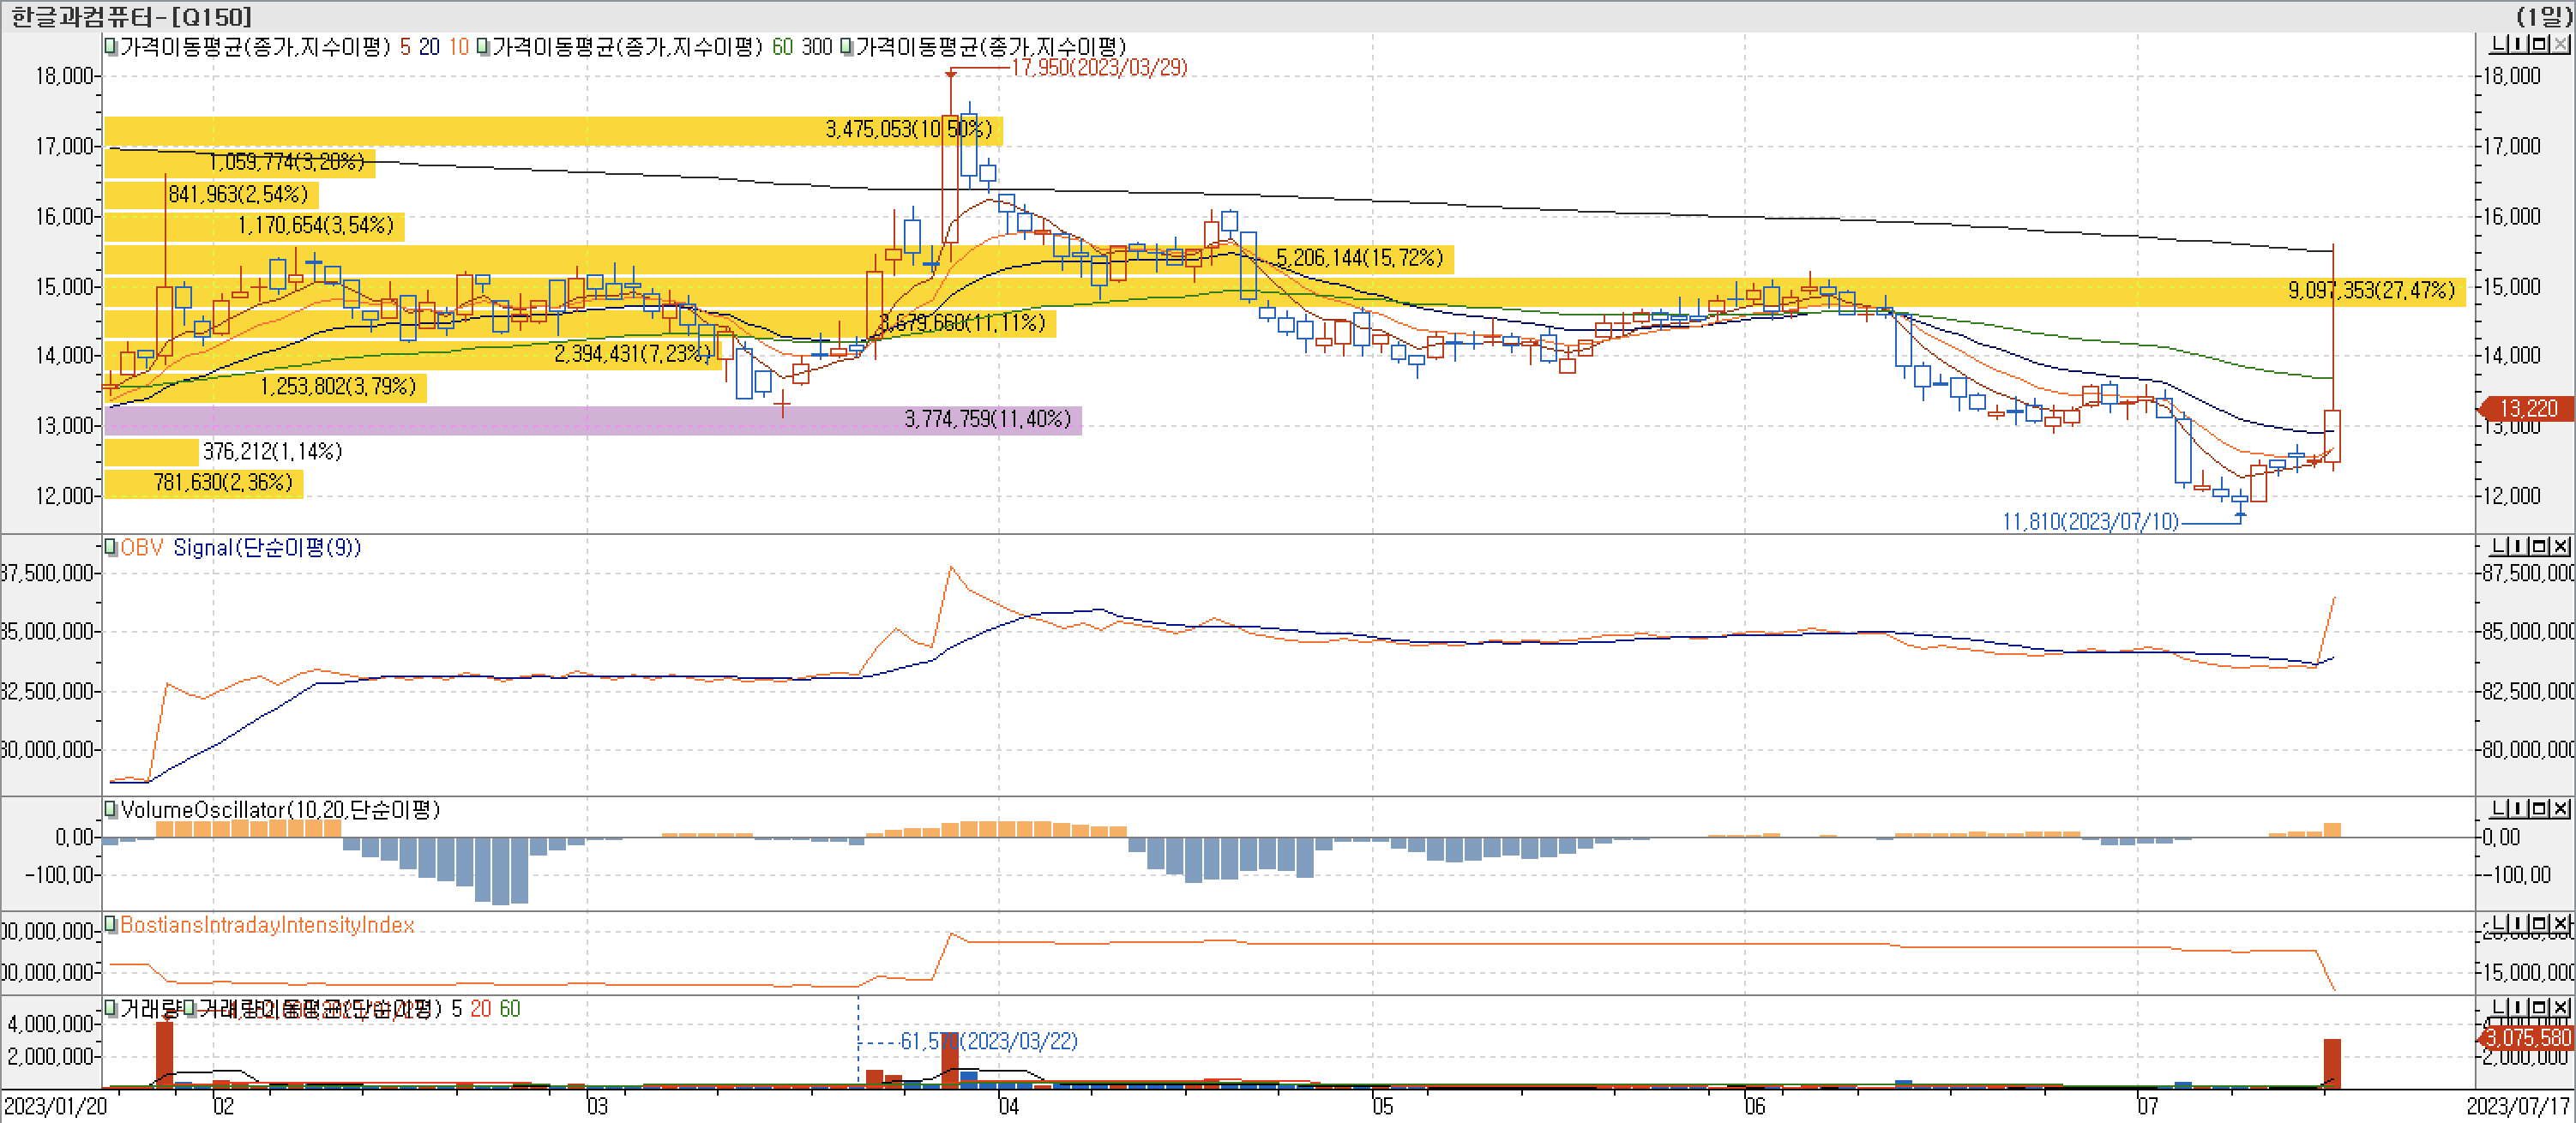2576x1123 pixels.
Task: Maximize the main price chart panel
Action: pyautogui.click(x=2539, y=44)
